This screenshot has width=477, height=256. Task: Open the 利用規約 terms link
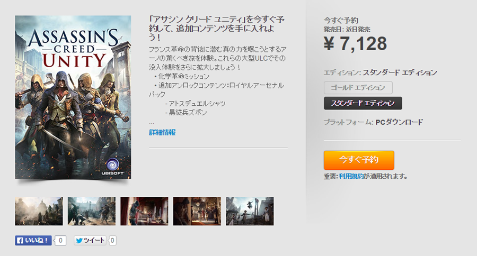(x=351, y=176)
